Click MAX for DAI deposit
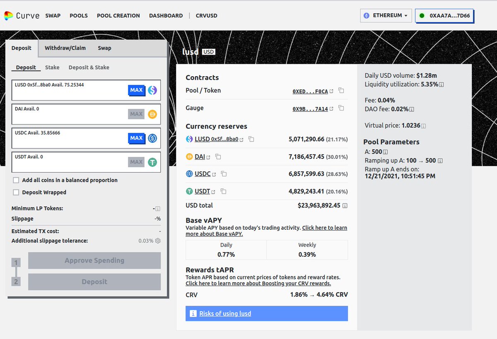 (x=136, y=114)
